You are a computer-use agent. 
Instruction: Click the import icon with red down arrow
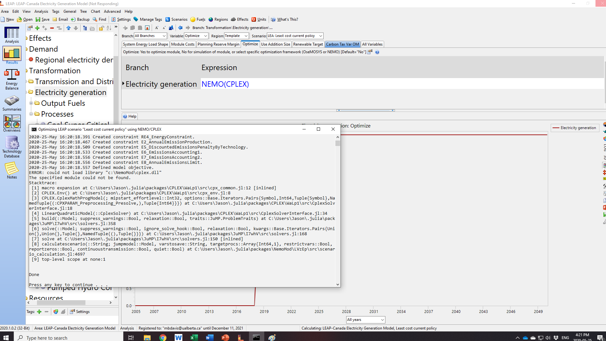[147, 28]
